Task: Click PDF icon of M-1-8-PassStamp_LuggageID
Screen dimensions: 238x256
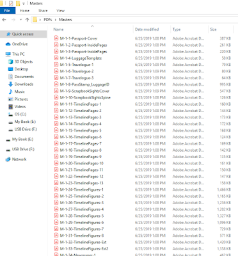Action: tap(56, 84)
